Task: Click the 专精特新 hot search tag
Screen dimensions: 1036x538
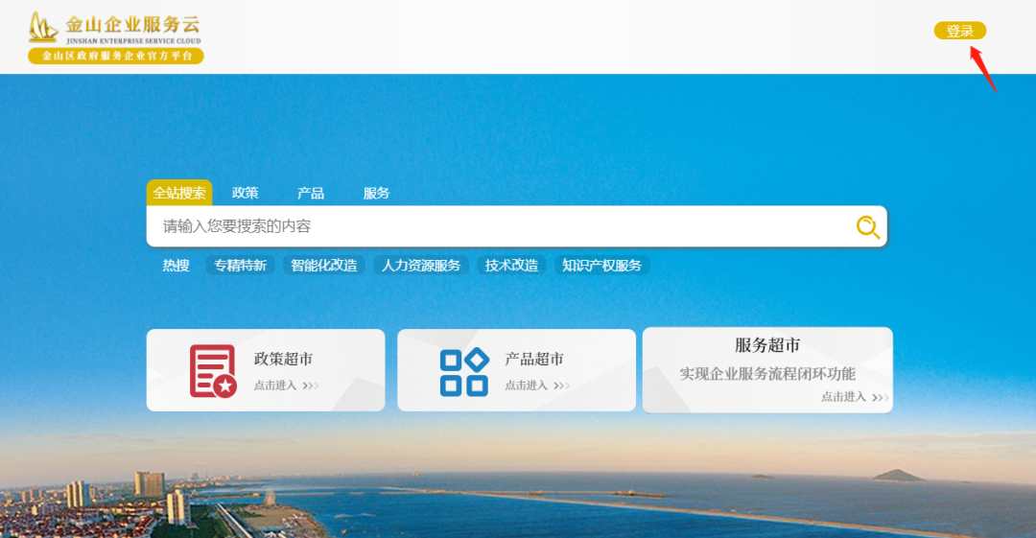Action: [x=240, y=266]
